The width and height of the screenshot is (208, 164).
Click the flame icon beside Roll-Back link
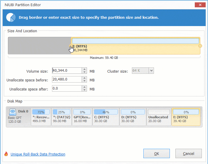tap(6, 154)
